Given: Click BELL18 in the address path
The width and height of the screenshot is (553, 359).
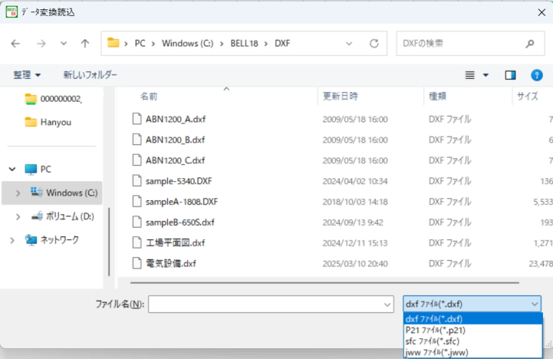Looking at the screenshot, I should coord(246,43).
